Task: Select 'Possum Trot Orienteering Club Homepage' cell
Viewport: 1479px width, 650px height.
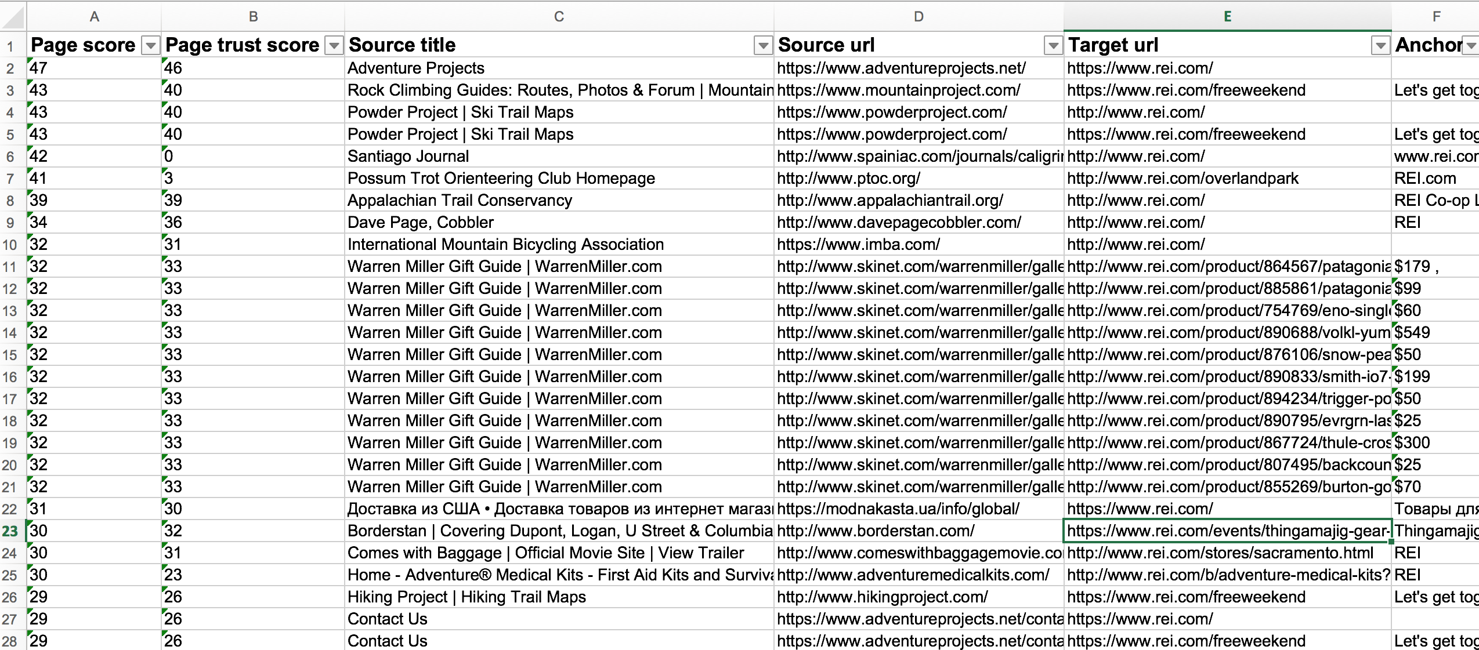Action: click(x=559, y=179)
